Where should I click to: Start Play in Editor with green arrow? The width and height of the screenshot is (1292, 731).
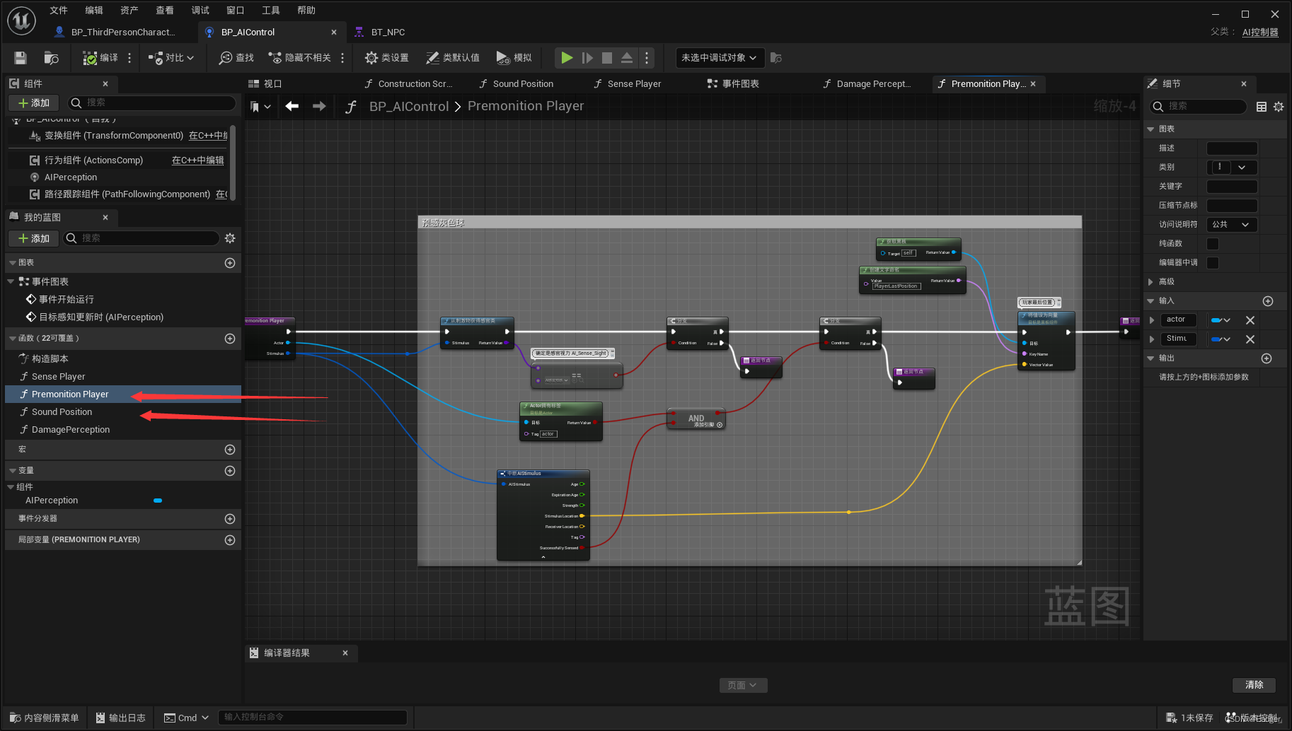[x=567, y=58]
